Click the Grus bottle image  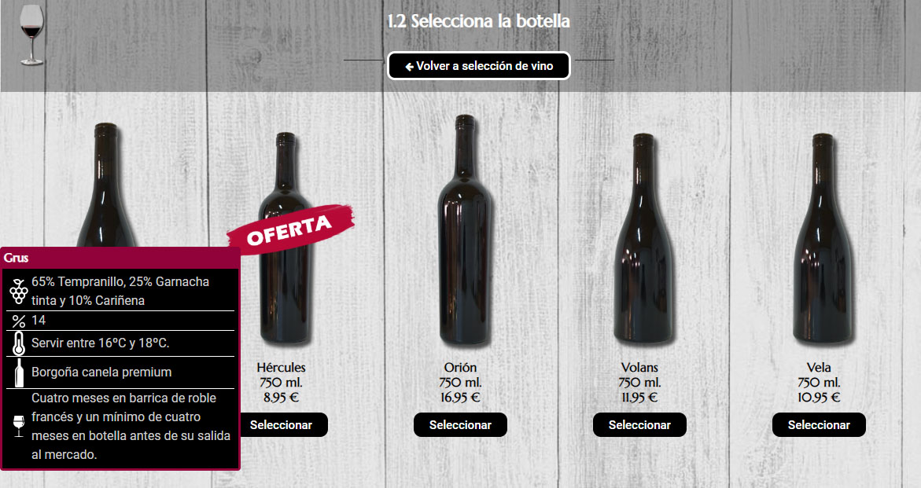point(107,185)
